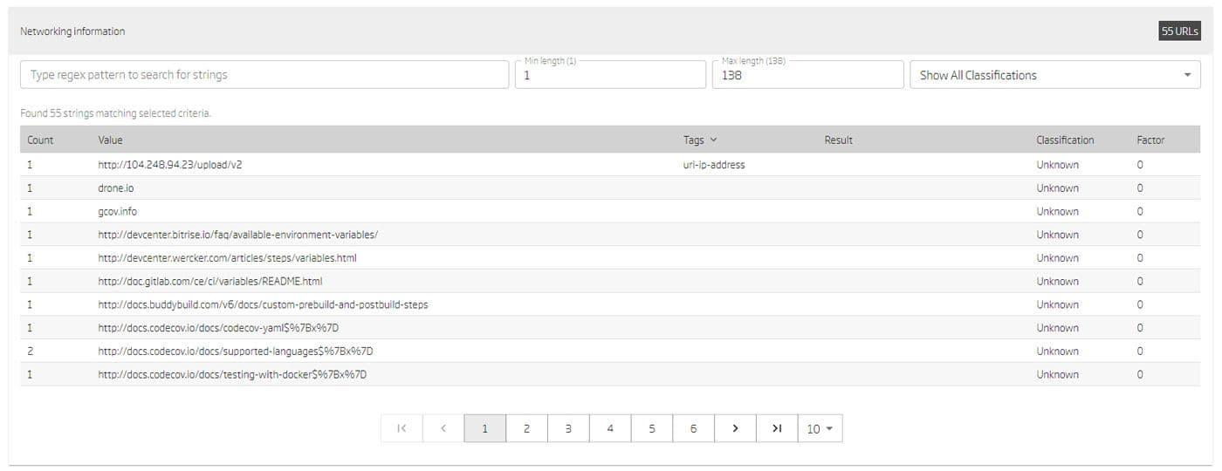1222x471 pixels.
Task: Click the regex pattern search field
Action: (264, 75)
